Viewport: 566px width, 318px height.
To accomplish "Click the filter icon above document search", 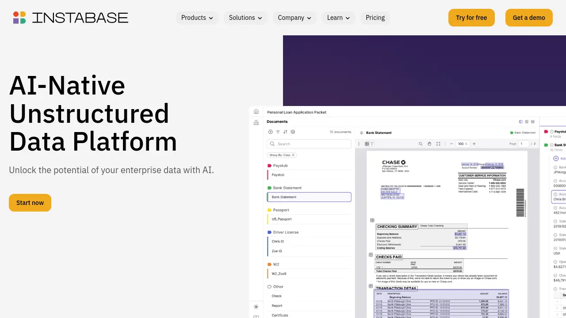I will pyautogui.click(x=278, y=132).
